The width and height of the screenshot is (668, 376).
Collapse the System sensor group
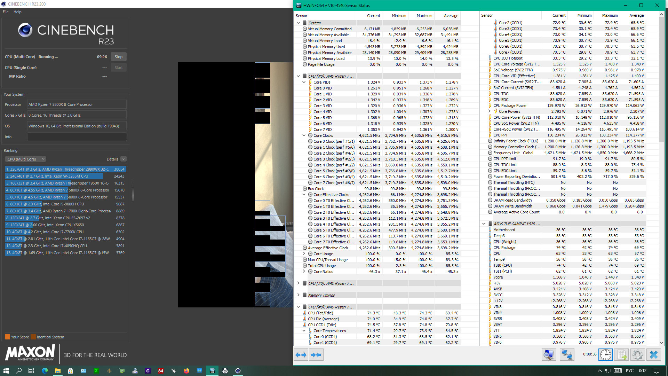click(x=298, y=23)
